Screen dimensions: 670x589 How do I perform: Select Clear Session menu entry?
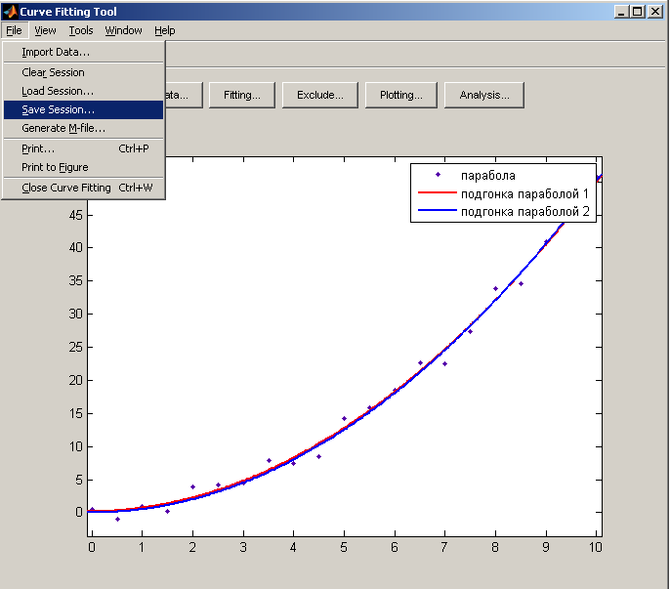83,72
